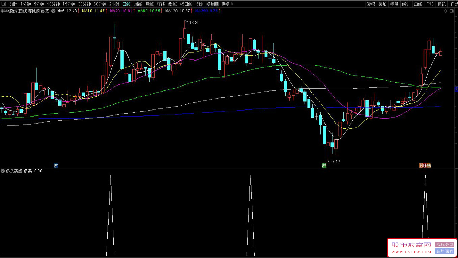The image size is (458, 258).
Task: Select the 45日线 period tab
Action: (x=186, y=4)
